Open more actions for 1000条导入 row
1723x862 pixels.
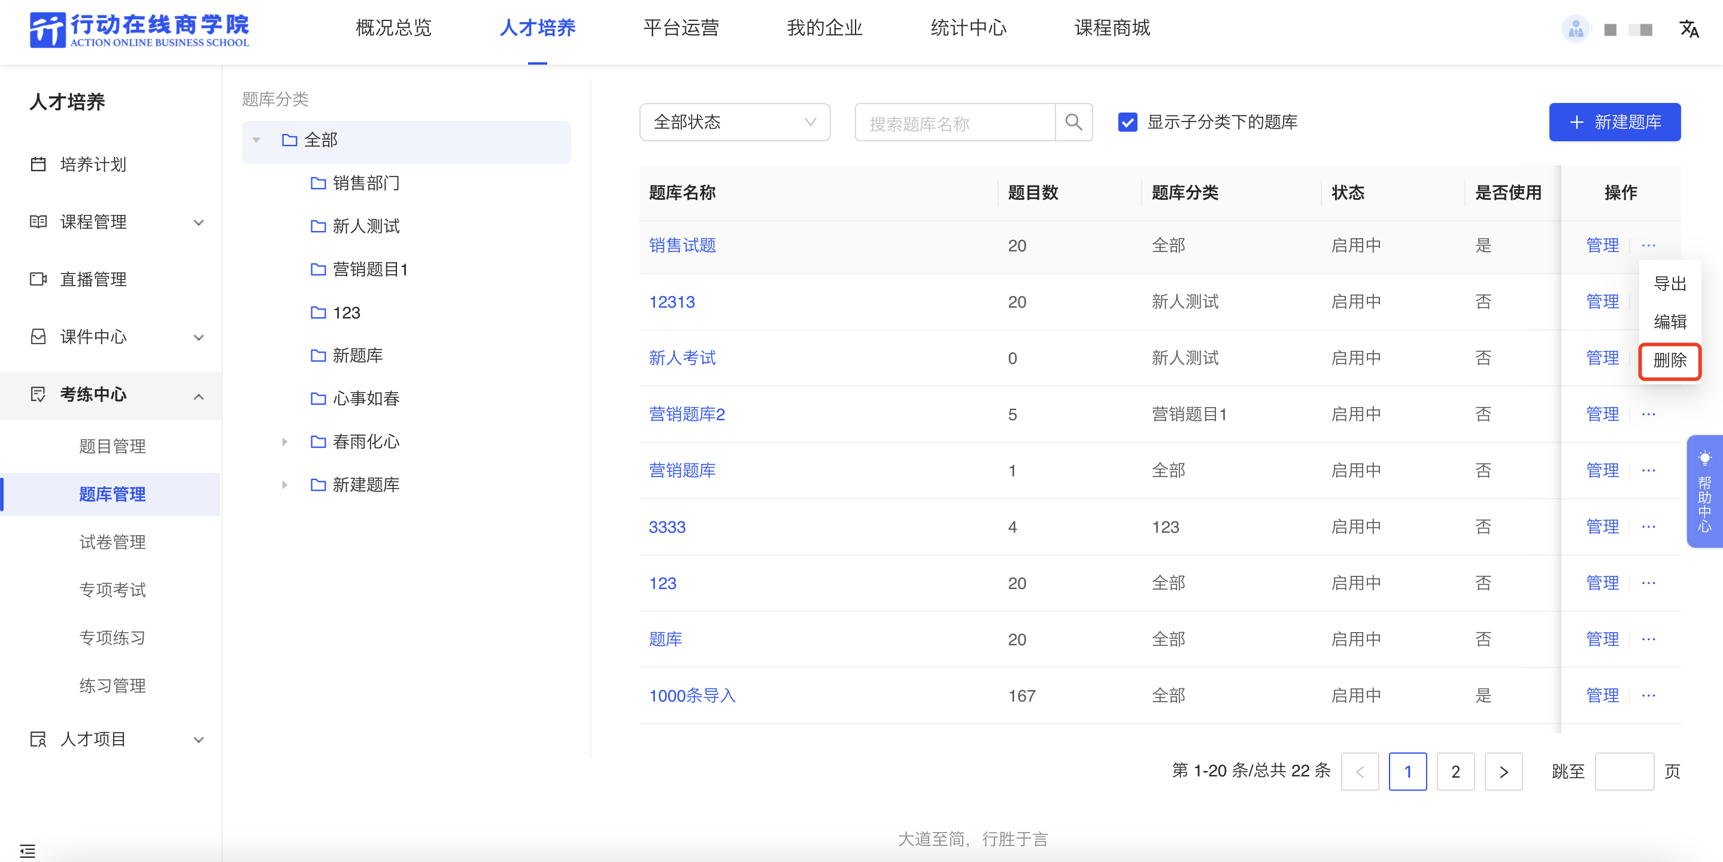point(1648,695)
